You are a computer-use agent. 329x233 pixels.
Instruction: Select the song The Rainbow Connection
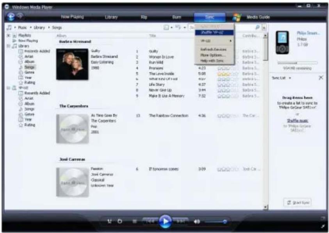point(169,115)
